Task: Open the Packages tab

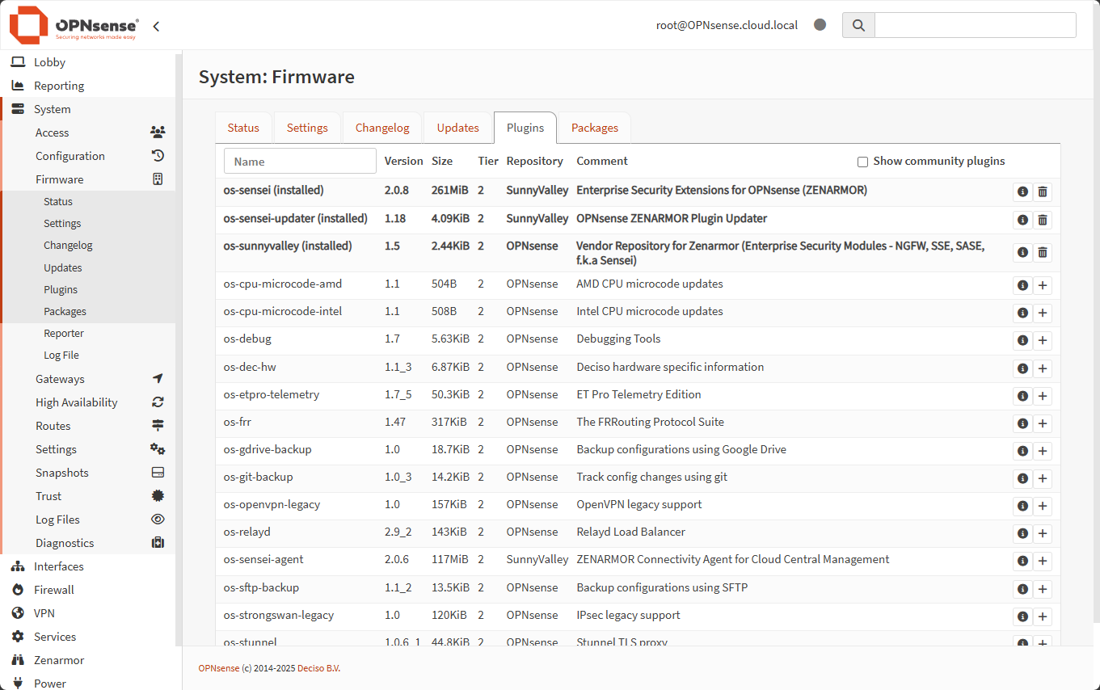Action: (x=595, y=128)
